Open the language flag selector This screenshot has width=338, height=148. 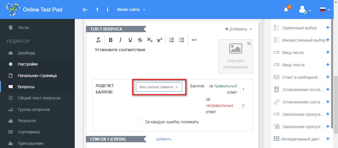point(325,10)
